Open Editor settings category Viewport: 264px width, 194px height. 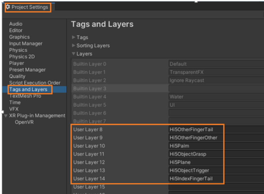click(x=16, y=30)
